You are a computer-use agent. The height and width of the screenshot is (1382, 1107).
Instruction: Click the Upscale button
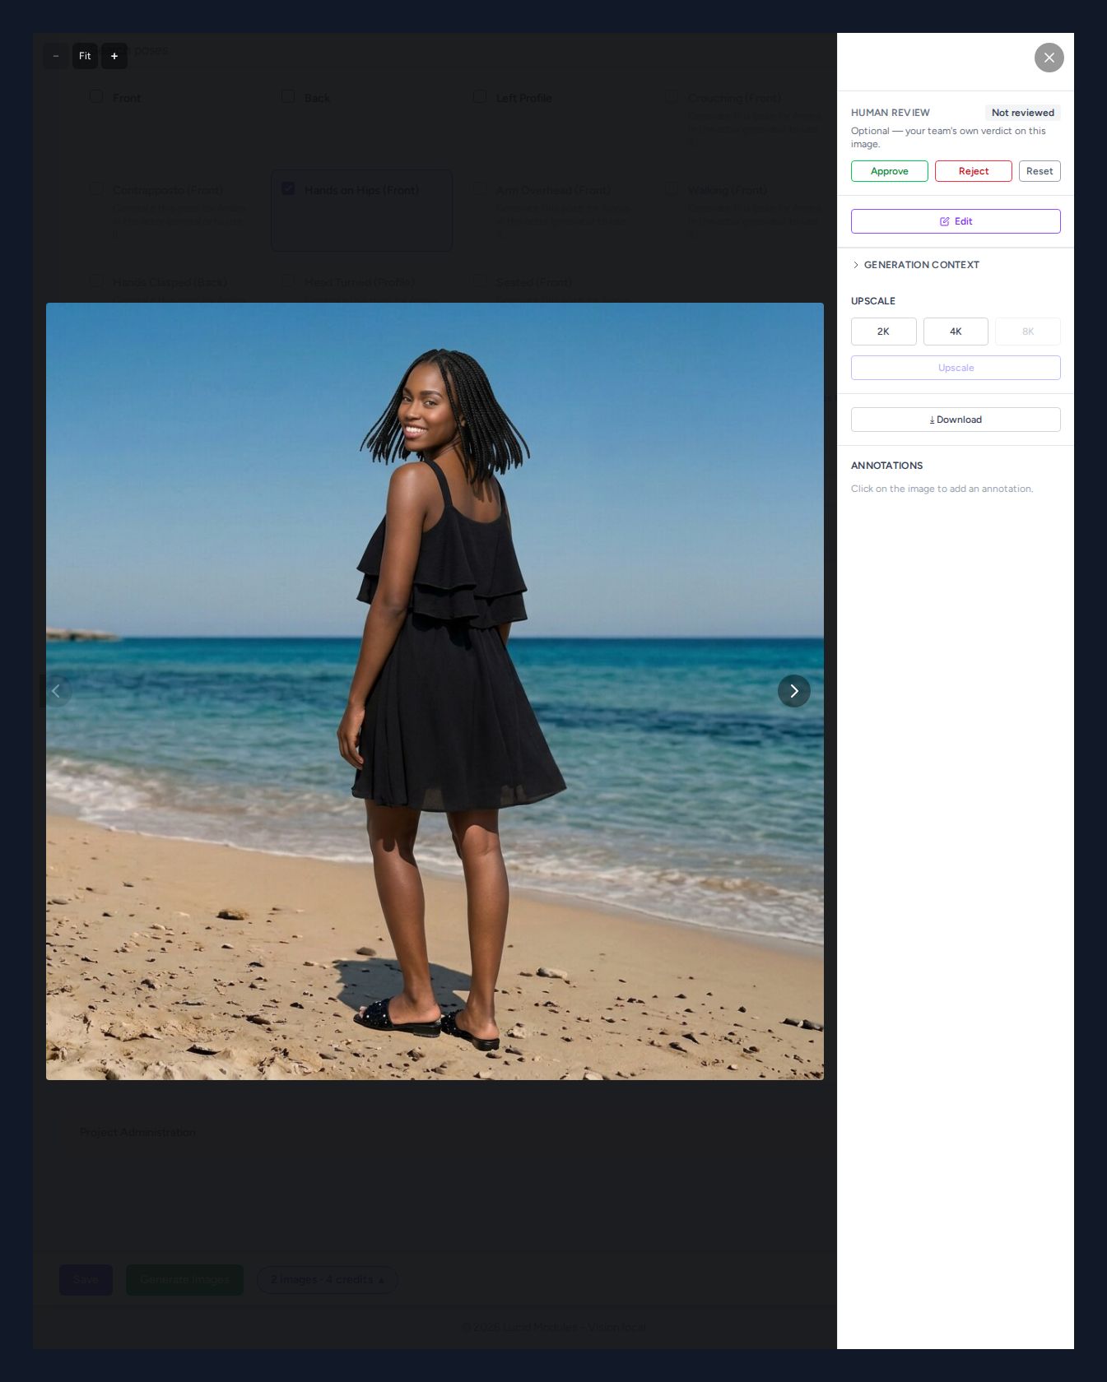pyautogui.click(x=956, y=368)
